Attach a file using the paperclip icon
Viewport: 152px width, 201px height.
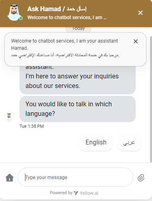pos(141,178)
